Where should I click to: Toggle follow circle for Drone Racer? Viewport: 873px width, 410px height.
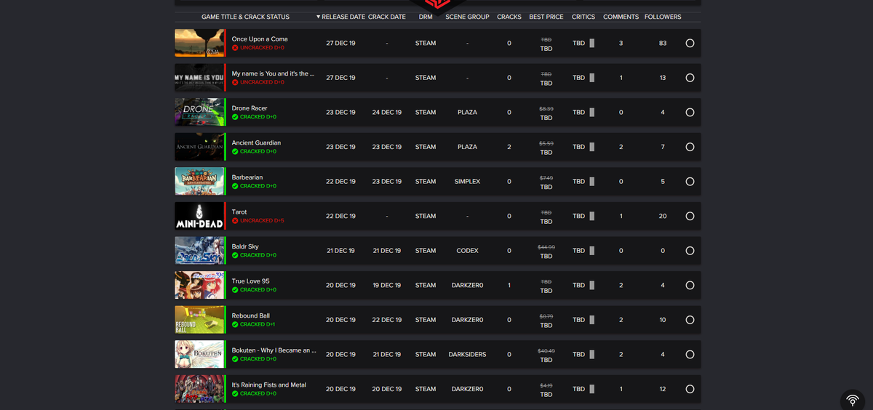[x=690, y=112]
